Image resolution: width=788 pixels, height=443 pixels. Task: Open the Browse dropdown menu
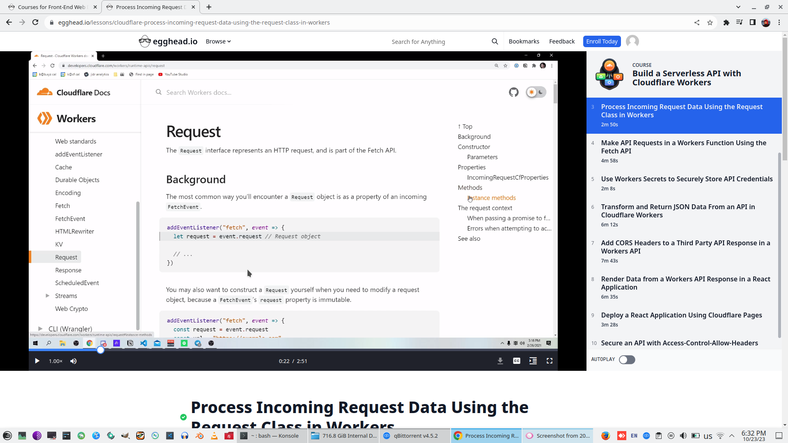(x=218, y=41)
